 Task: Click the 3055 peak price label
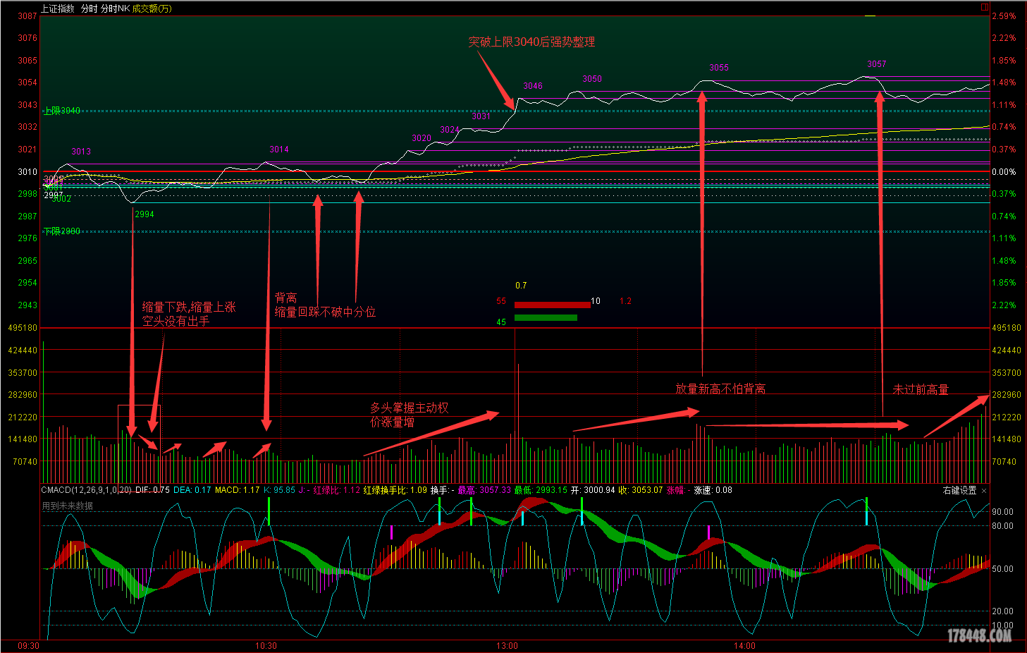click(x=719, y=68)
